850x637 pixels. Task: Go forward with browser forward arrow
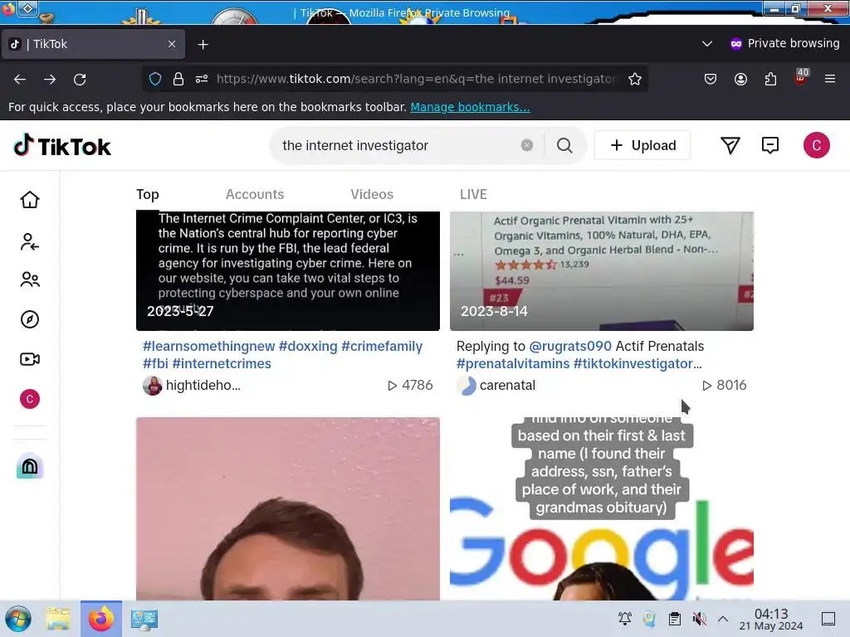(x=50, y=79)
